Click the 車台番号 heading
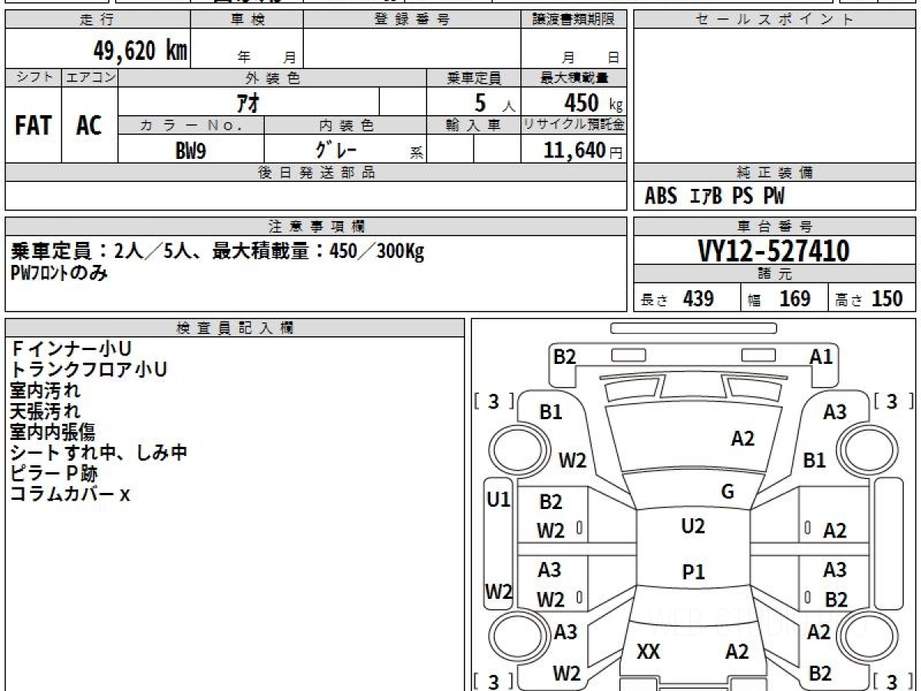 click(775, 226)
